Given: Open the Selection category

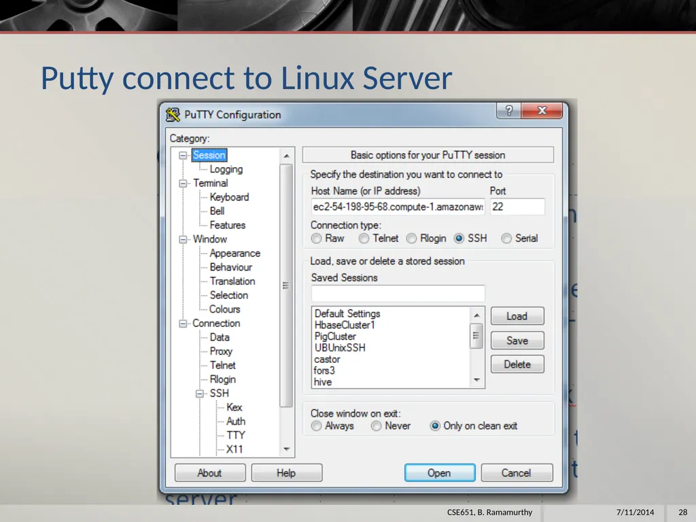Looking at the screenshot, I should click(228, 295).
